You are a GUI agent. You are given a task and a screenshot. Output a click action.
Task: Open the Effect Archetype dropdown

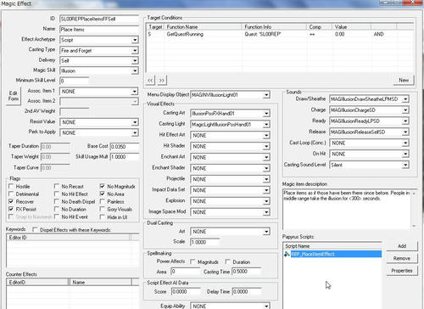[135, 40]
